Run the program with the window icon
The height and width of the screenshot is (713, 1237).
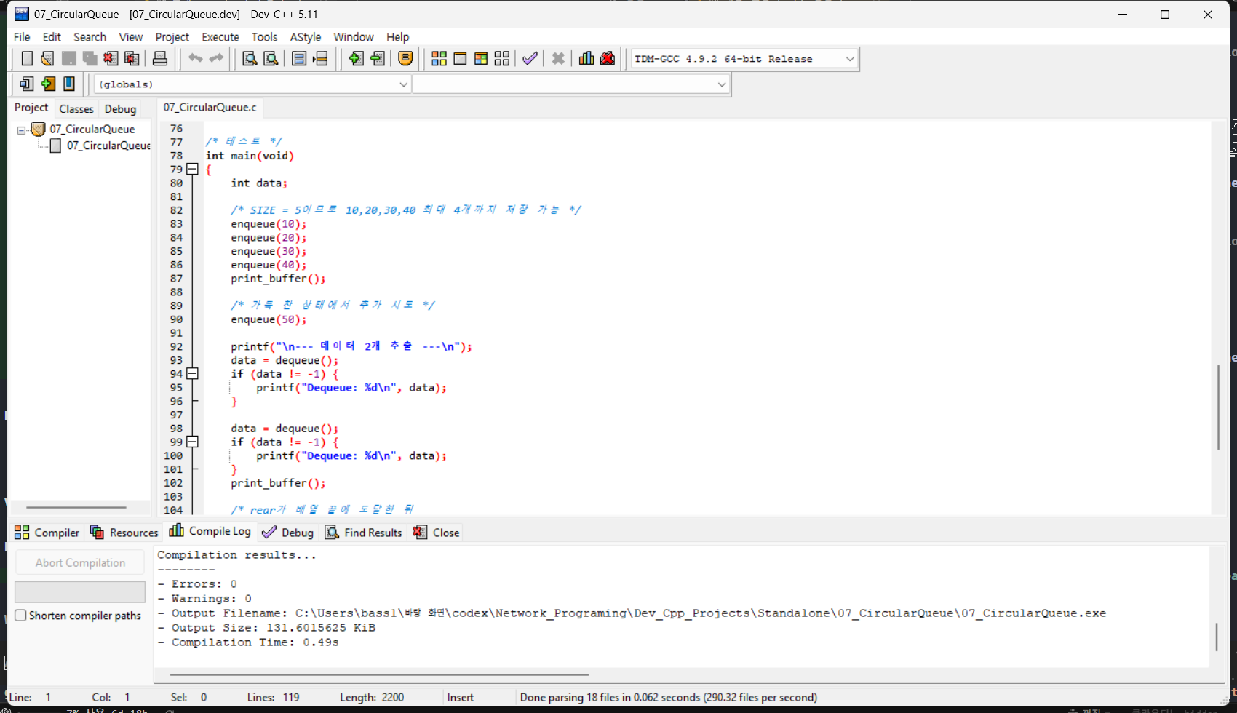460,59
